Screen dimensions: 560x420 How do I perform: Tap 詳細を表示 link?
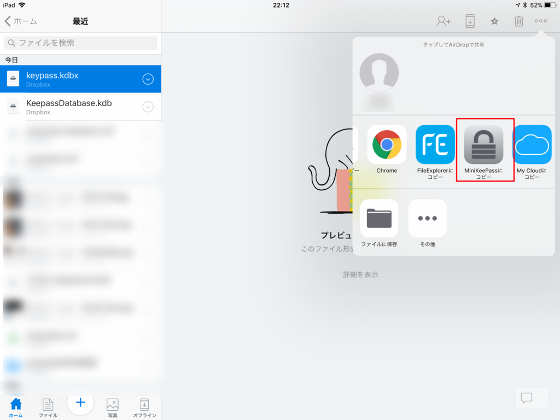tap(360, 275)
